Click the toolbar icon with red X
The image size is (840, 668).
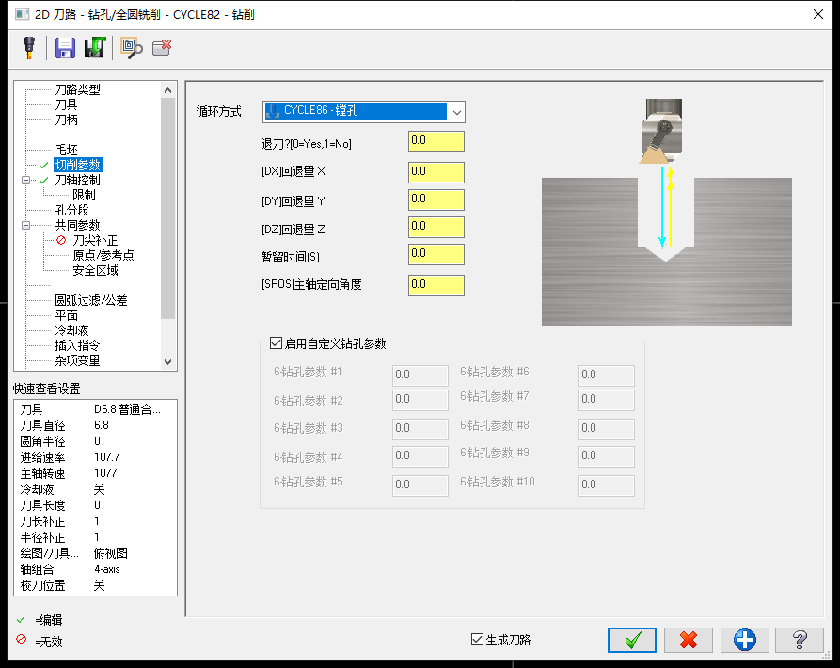pyautogui.click(x=161, y=48)
